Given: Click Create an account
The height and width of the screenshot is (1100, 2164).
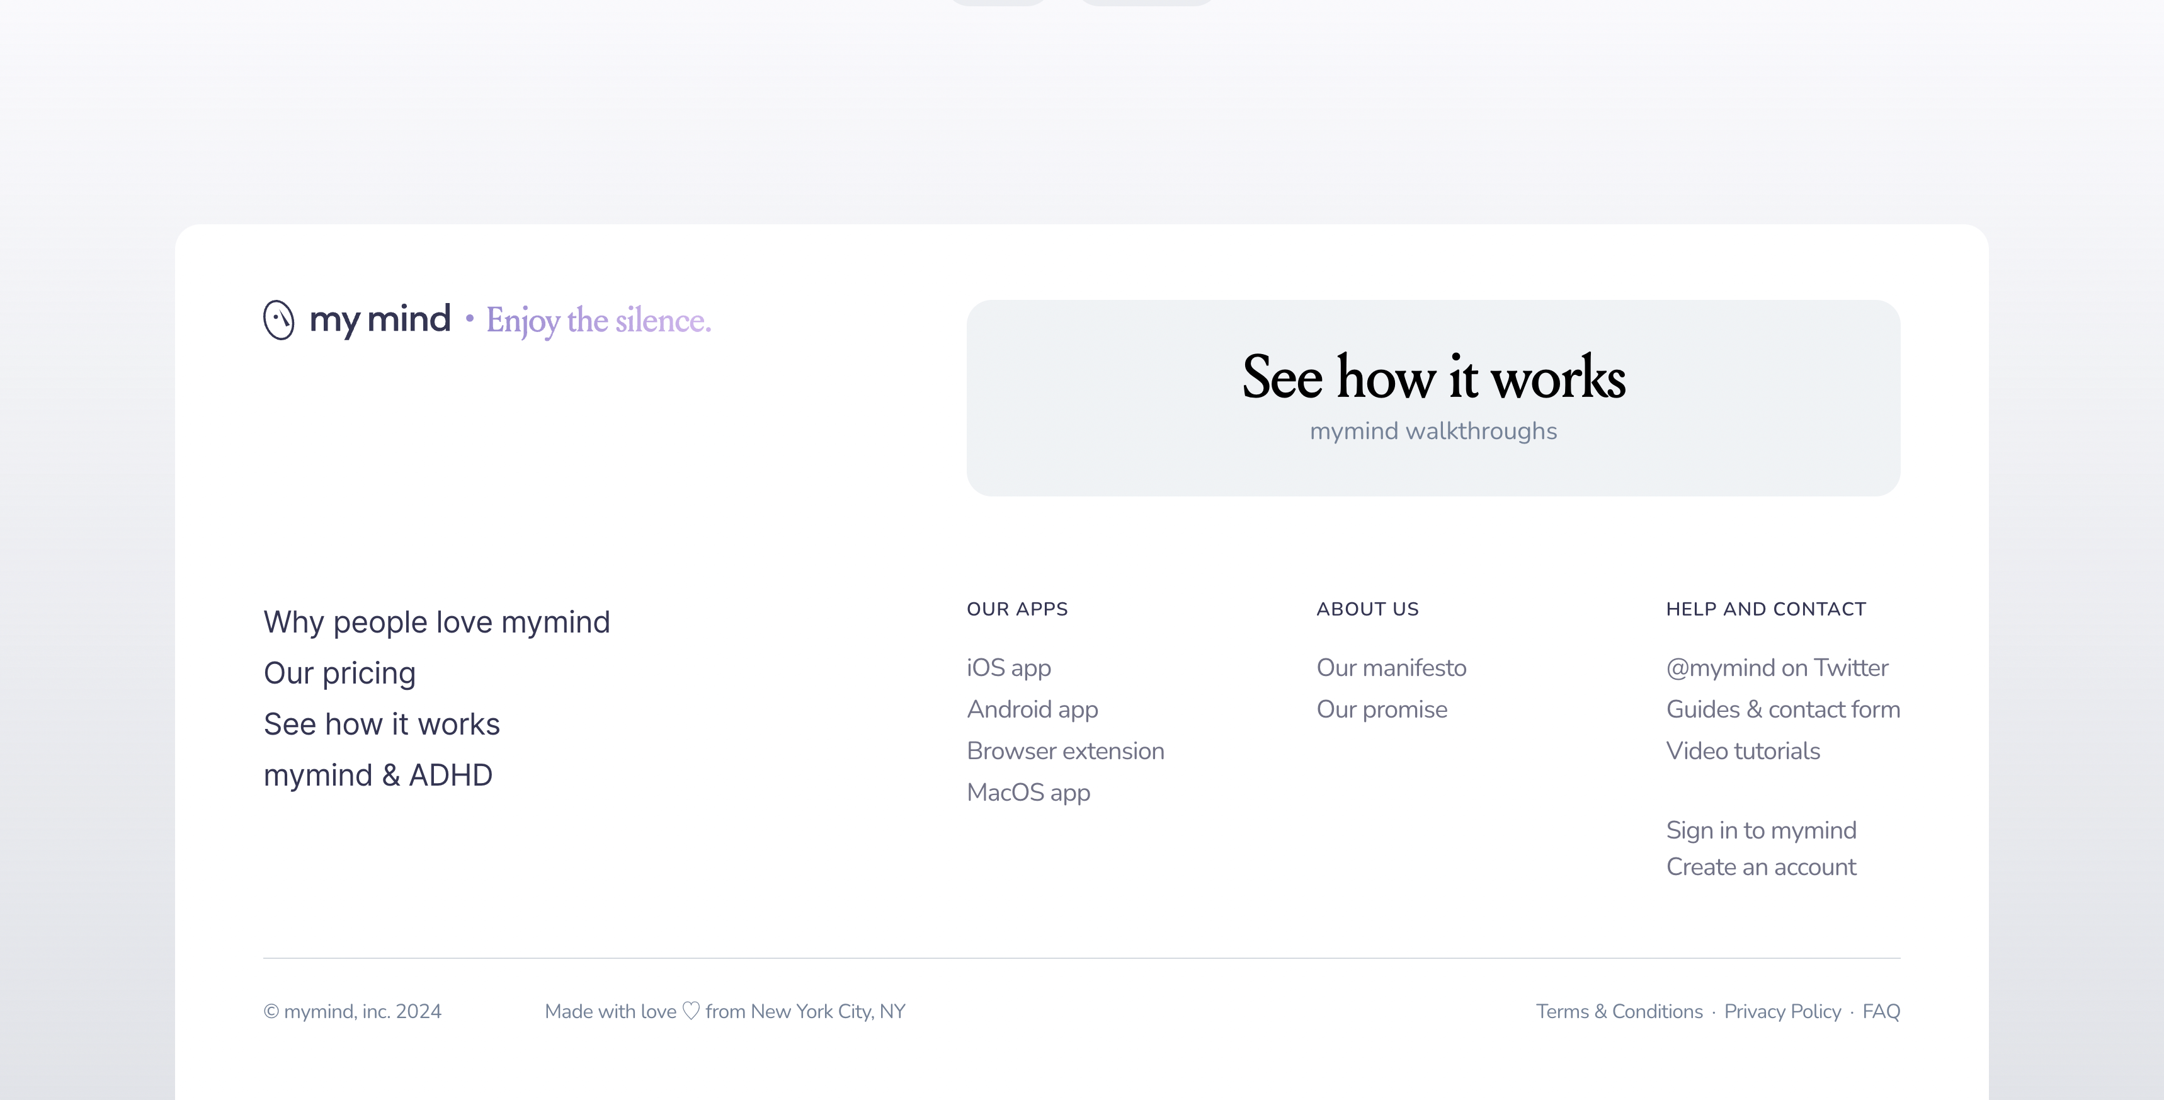Looking at the screenshot, I should [1761, 868].
